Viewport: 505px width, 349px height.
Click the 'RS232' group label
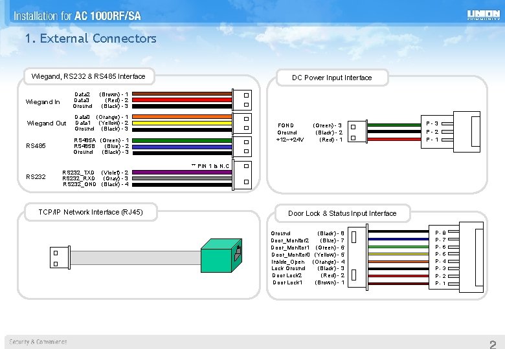point(36,176)
